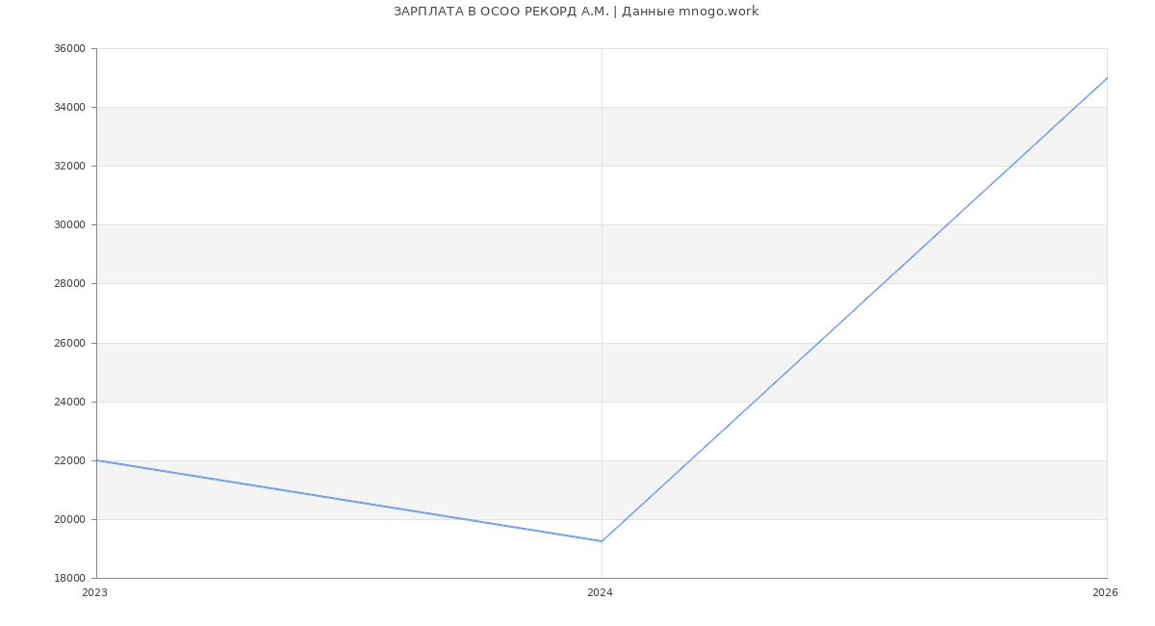Select the 26000 y-axis label
The height and width of the screenshot is (626, 1155).
click(71, 343)
